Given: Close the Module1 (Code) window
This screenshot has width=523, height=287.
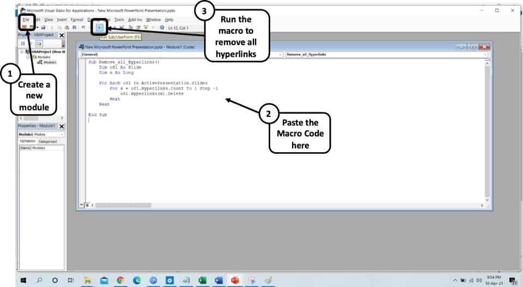Looking at the screenshot, I should coord(484,47).
